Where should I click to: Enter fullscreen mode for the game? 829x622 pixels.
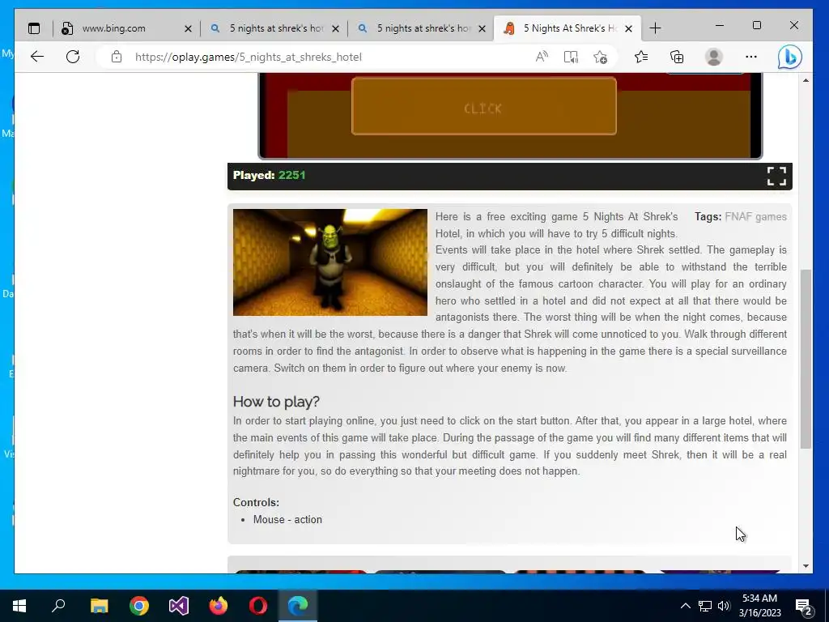776,176
